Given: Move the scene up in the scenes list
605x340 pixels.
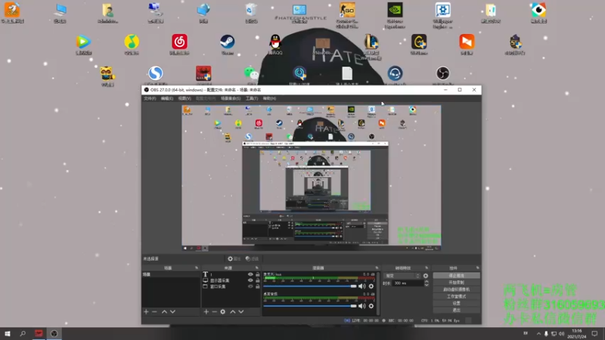Looking at the screenshot, I should tap(164, 311).
